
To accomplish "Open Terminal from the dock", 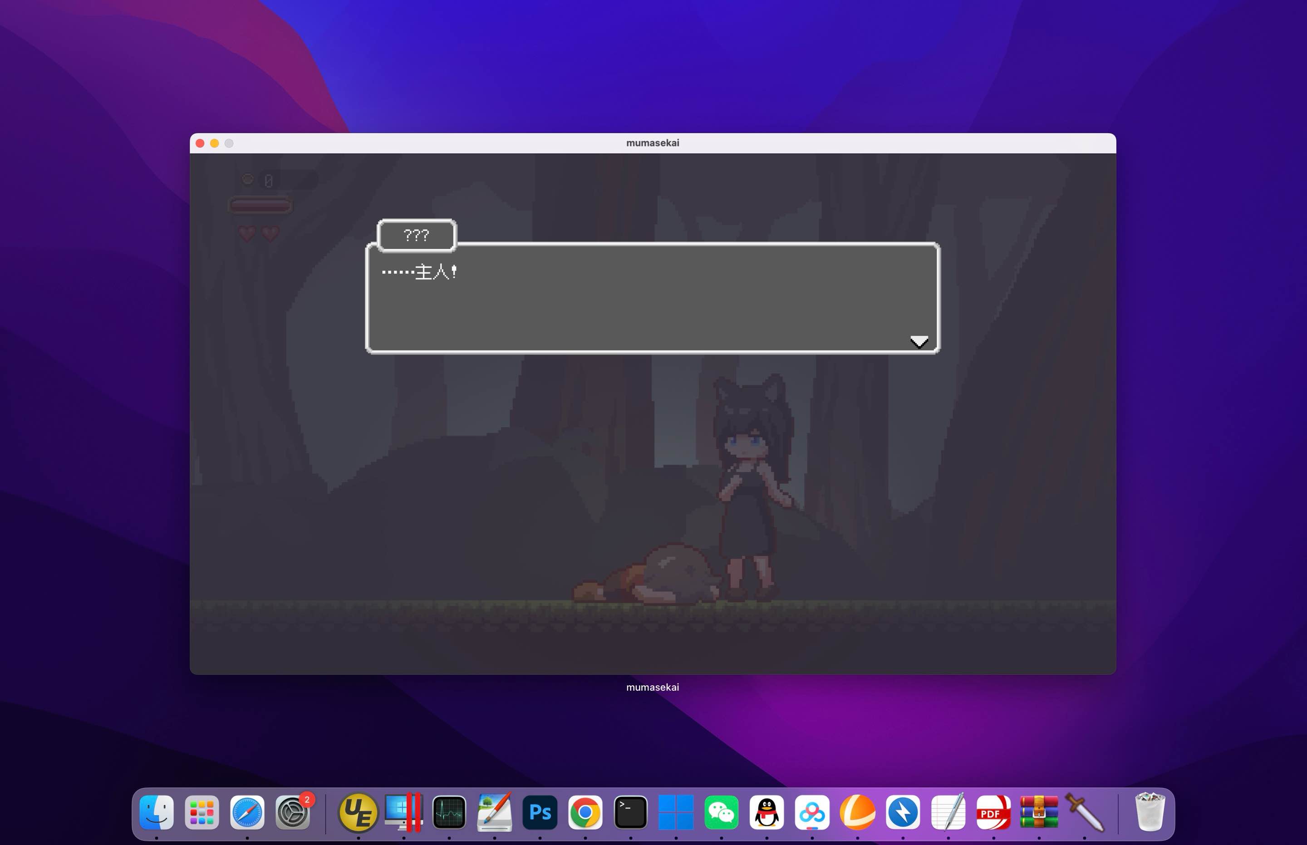I will point(630,812).
